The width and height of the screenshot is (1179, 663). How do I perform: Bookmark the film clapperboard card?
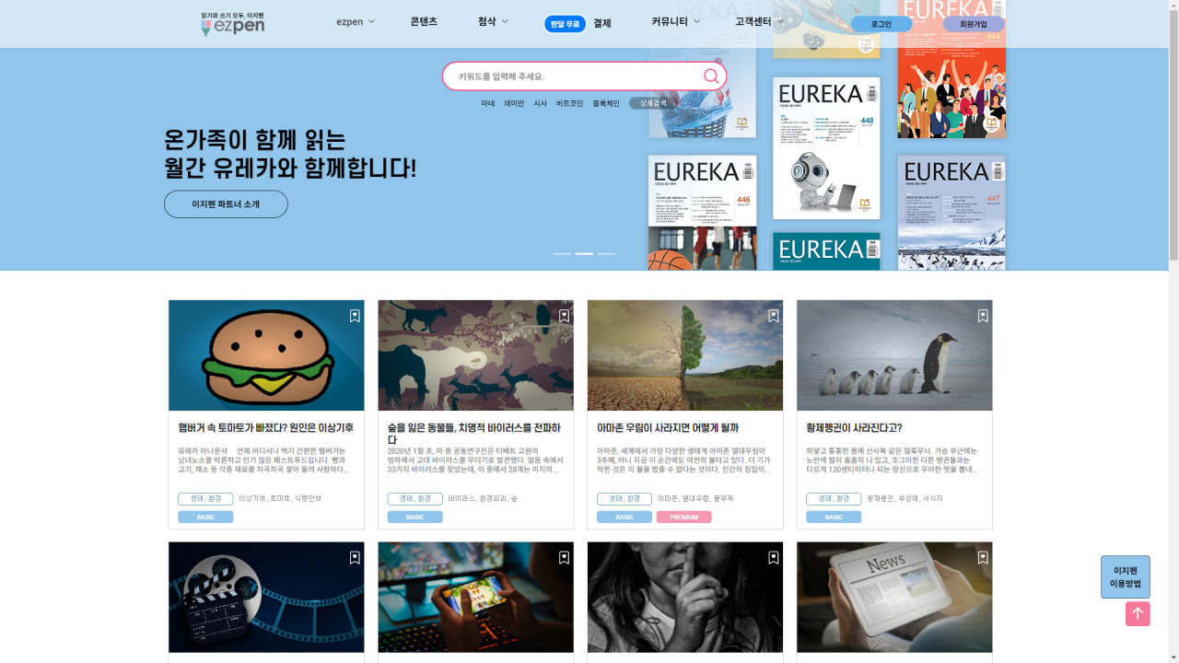[x=355, y=557]
